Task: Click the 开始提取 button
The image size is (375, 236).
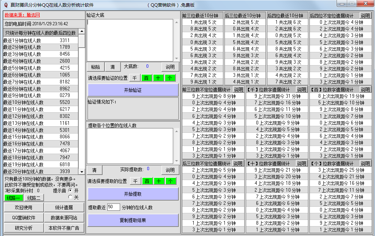Action: [133, 194]
